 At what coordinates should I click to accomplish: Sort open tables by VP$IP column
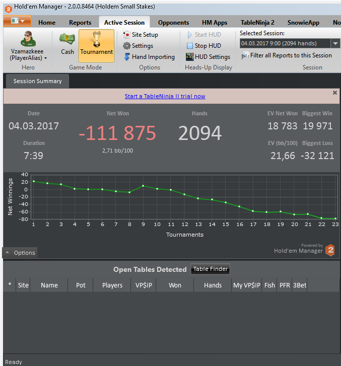point(144,285)
